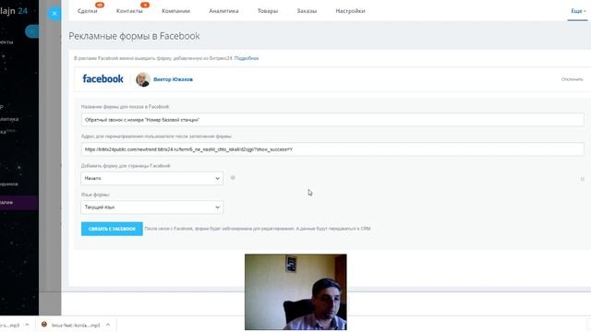
Task: Click the Связать с Facebook button
Action: 112,229
